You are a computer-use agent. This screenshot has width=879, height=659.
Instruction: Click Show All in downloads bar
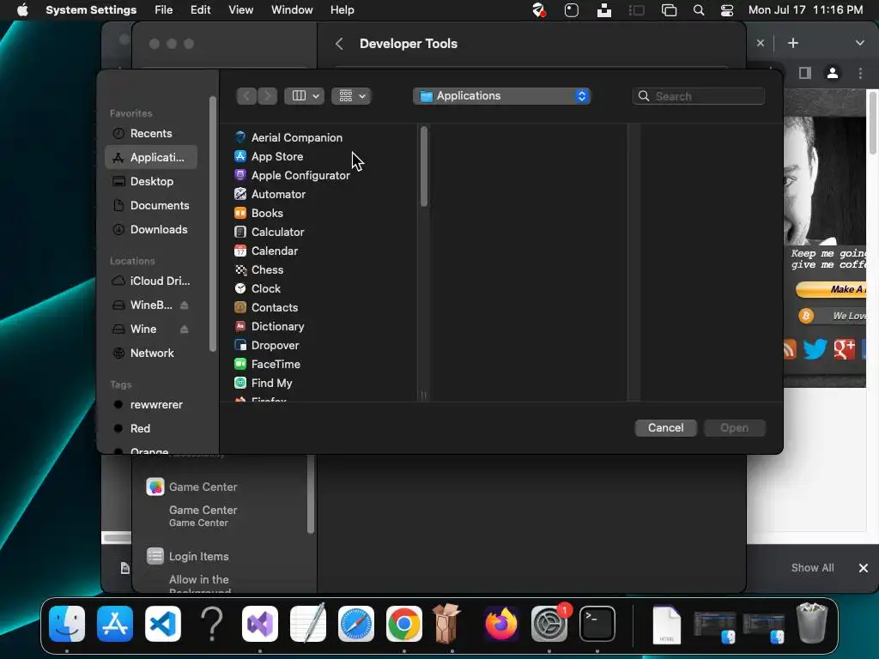pyautogui.click(x=812, y=568)
